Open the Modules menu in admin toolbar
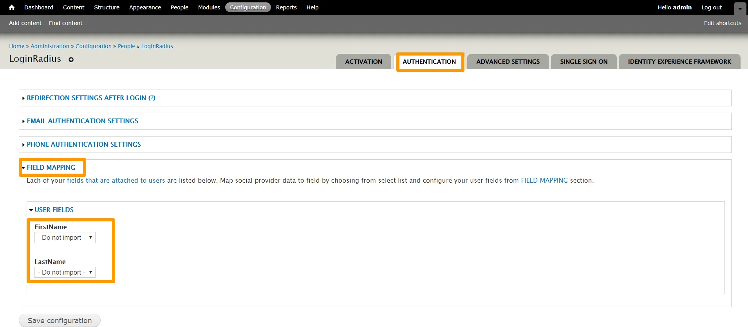This screenshot has height=327, width=748. pyautogui.click(x=209, y=7)
